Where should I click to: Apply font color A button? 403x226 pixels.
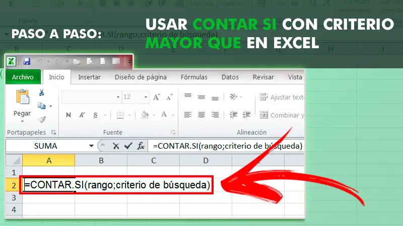coord(164,115)
